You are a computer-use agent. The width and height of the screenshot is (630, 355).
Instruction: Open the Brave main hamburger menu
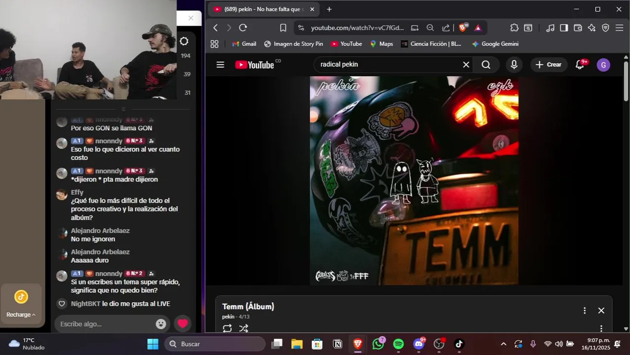pyautogui.click(x=620, y=28)
